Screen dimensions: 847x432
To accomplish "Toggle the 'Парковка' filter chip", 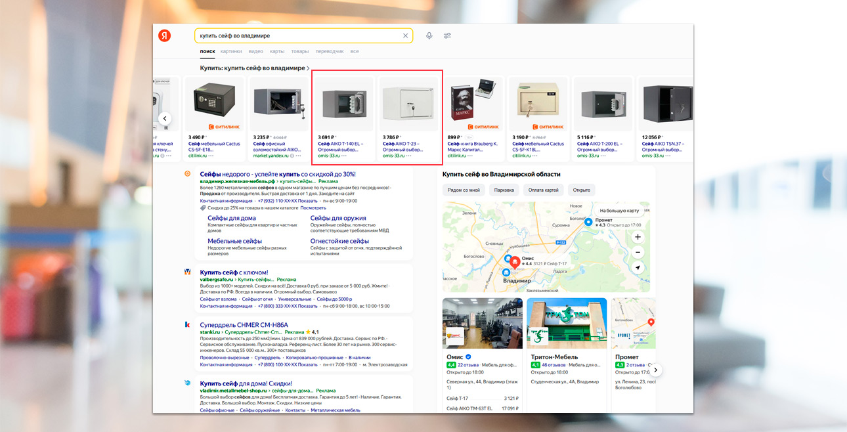I will coord(504,190).
